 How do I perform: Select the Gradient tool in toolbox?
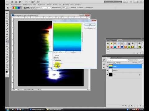tap(7, 42)
